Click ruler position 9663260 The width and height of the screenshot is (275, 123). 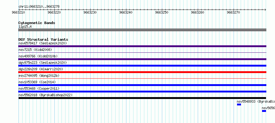[x=198, y=12]
